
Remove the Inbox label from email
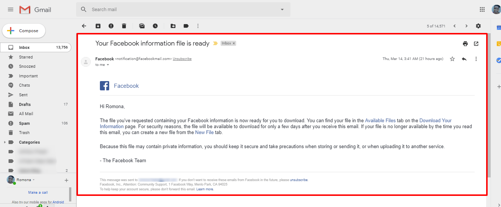coord(234,43)
